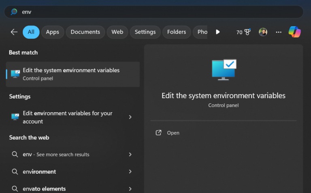Expand the 'env - See more search results' arrow

pyautogui.click(x=130, y=154)
